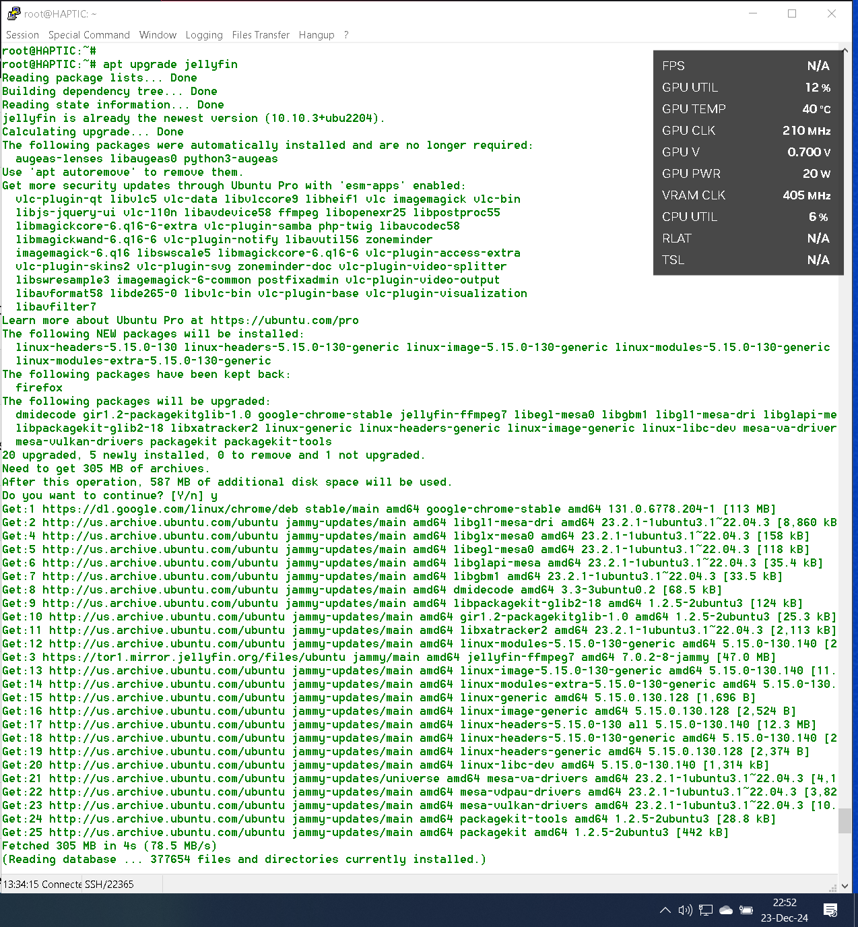Open the question mark help menu

coord(346,35)
